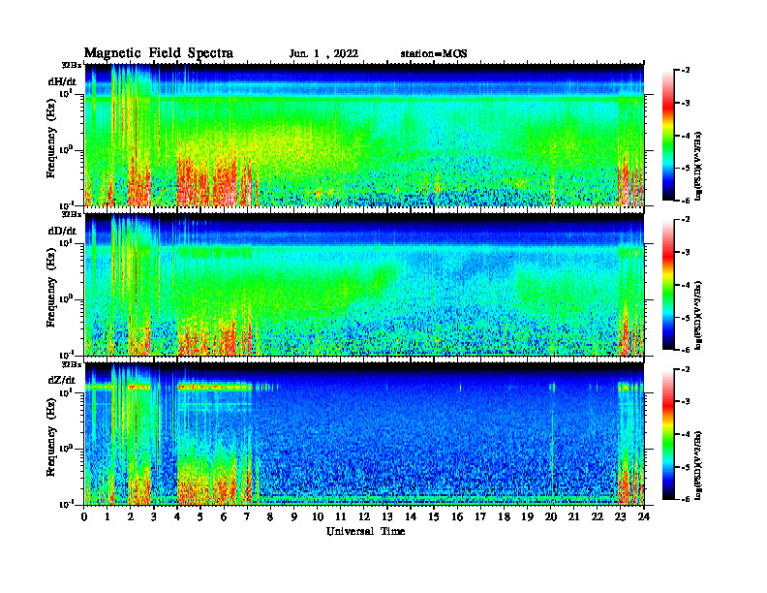
Task: Click the '-6' value on the dH/dt color scale
Action: coord(686,201)
